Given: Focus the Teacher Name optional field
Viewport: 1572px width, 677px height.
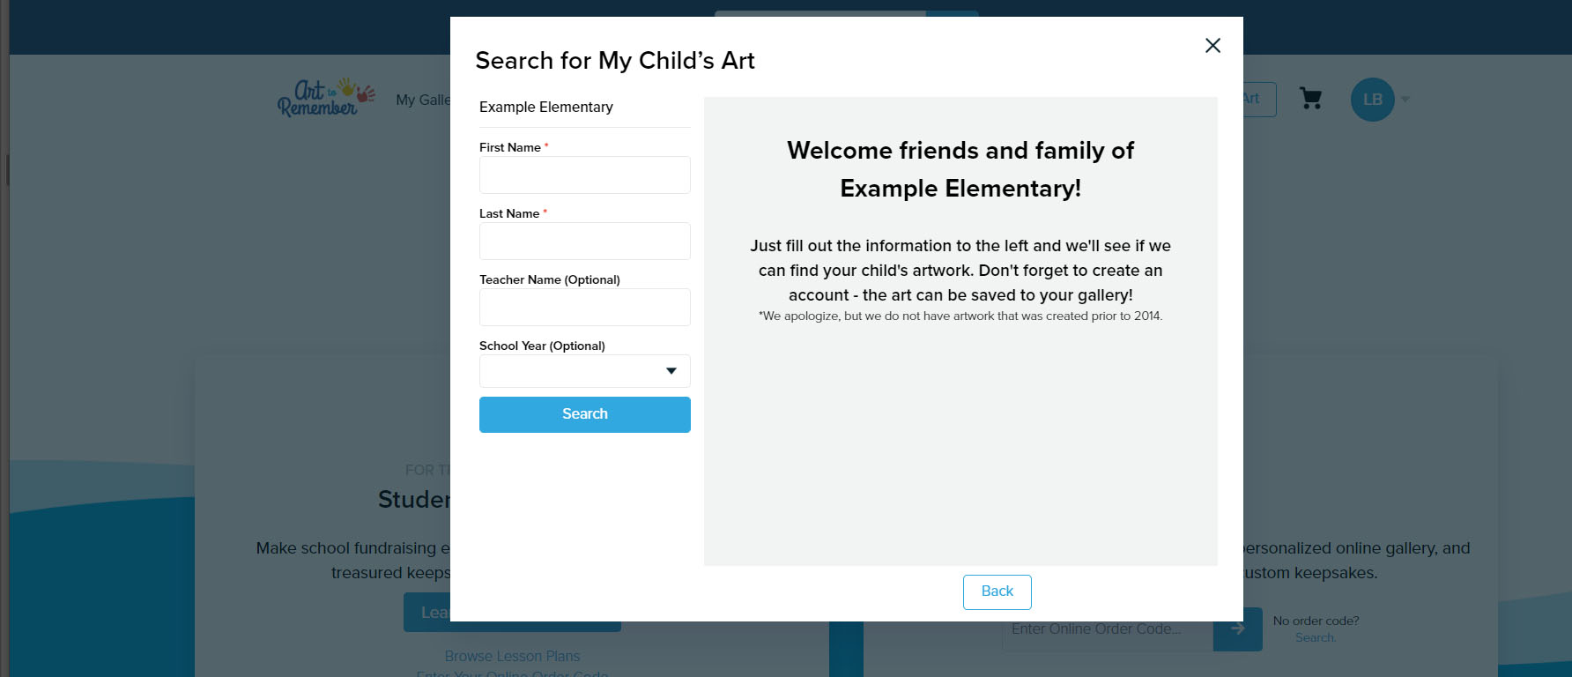Looking at the screenshot, I should pos(584,307).
